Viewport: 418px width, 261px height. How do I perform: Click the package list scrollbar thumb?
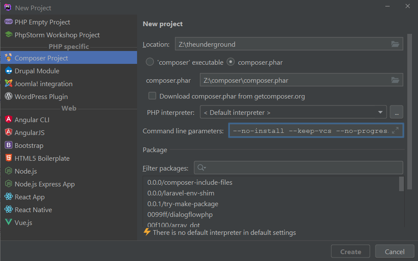[402, 184]
